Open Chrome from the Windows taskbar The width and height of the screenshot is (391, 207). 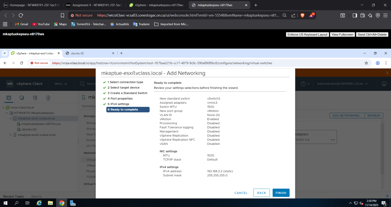click(62, 203)
